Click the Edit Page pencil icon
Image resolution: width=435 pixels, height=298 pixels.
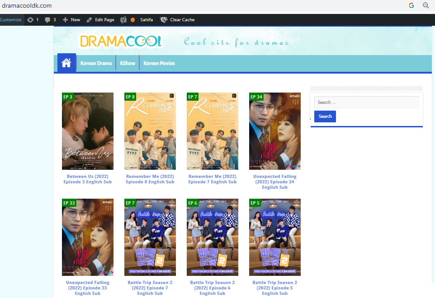point(90,19)
